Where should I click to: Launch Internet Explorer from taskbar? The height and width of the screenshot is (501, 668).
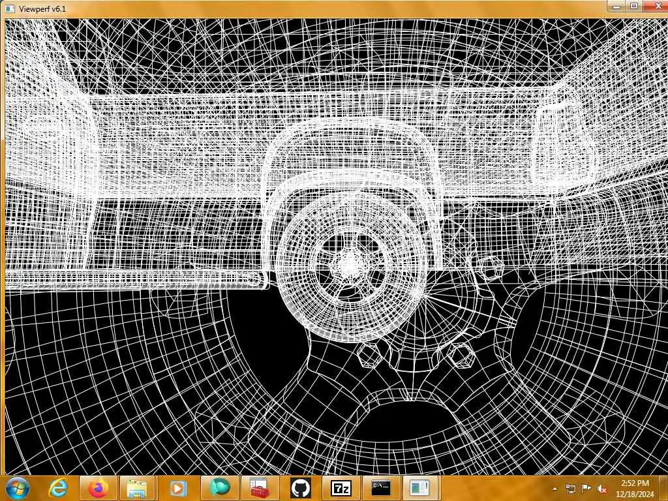coord(58,488)
